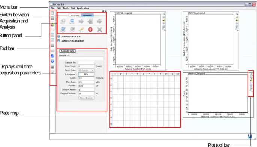
Task: Click the "Plot P02, ungated" title
Action: (x=196, y=13)
